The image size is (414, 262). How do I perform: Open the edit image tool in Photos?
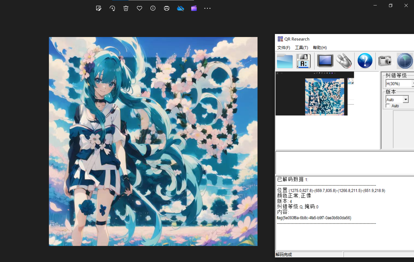pos(99,8)
